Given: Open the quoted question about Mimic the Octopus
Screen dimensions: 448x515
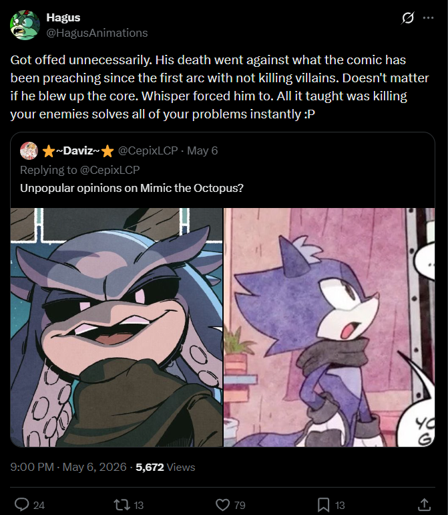Looking at the screenshot, I should coord(132,188).
